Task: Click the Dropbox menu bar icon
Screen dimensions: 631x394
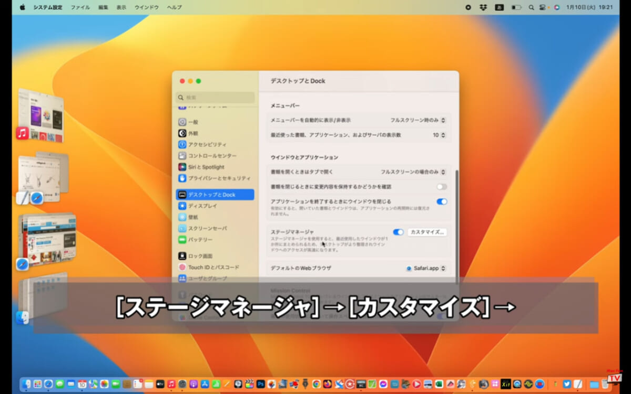Action: pos(483,7)
